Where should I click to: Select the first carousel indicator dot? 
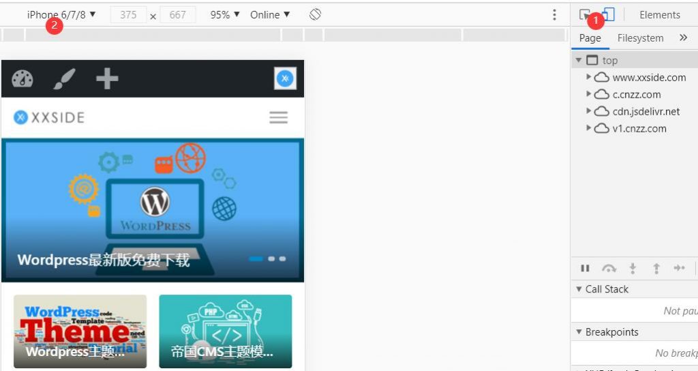(x=256, y=258)
